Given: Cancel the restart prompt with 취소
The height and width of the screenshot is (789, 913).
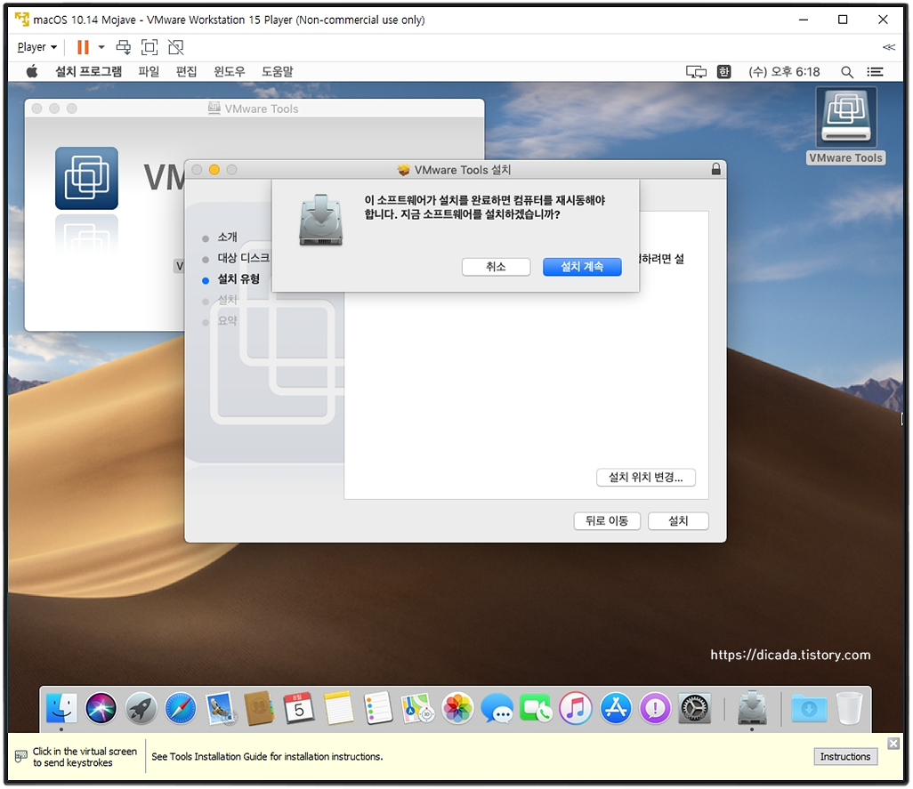Looking at the screenshot, I should (x=496, y=267).
